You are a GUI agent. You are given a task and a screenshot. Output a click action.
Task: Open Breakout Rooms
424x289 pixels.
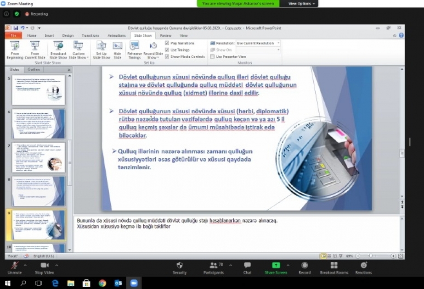[x=334, y=268]
